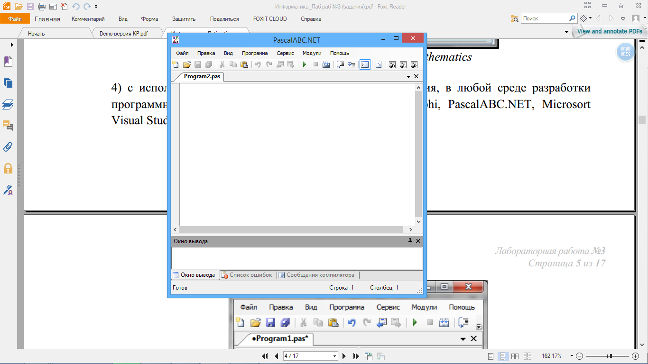This screenshot has width=648, height=364.
Task: Open Сервис menu in PascalABC.NET
Action: pyautogui.click(x=286, y=53)
